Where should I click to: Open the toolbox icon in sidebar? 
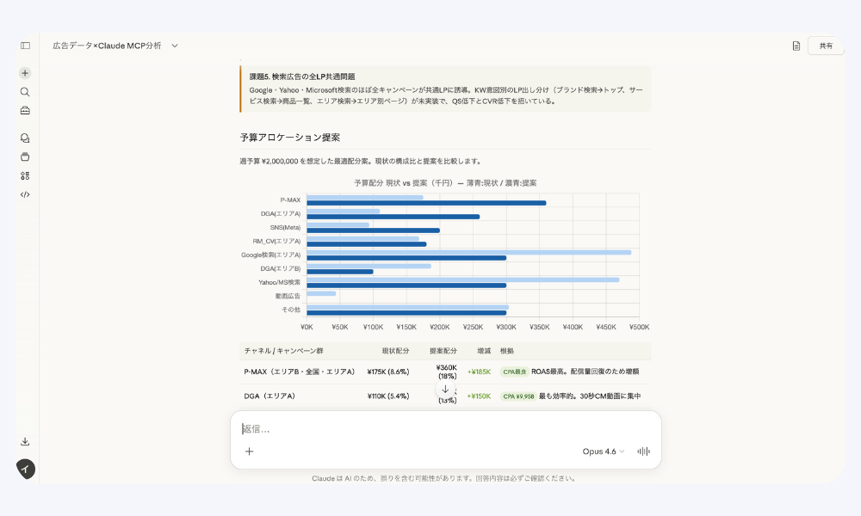25,110
